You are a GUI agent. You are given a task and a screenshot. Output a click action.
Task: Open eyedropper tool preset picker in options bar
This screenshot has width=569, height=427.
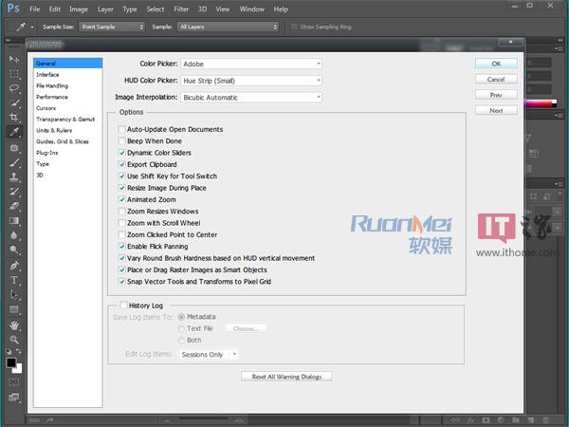[25, 27]
